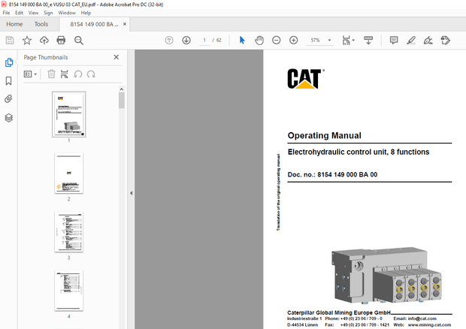Add a comment with speech bubble icon
This screenshot has width=466, height=329.
tap(394, 40)
